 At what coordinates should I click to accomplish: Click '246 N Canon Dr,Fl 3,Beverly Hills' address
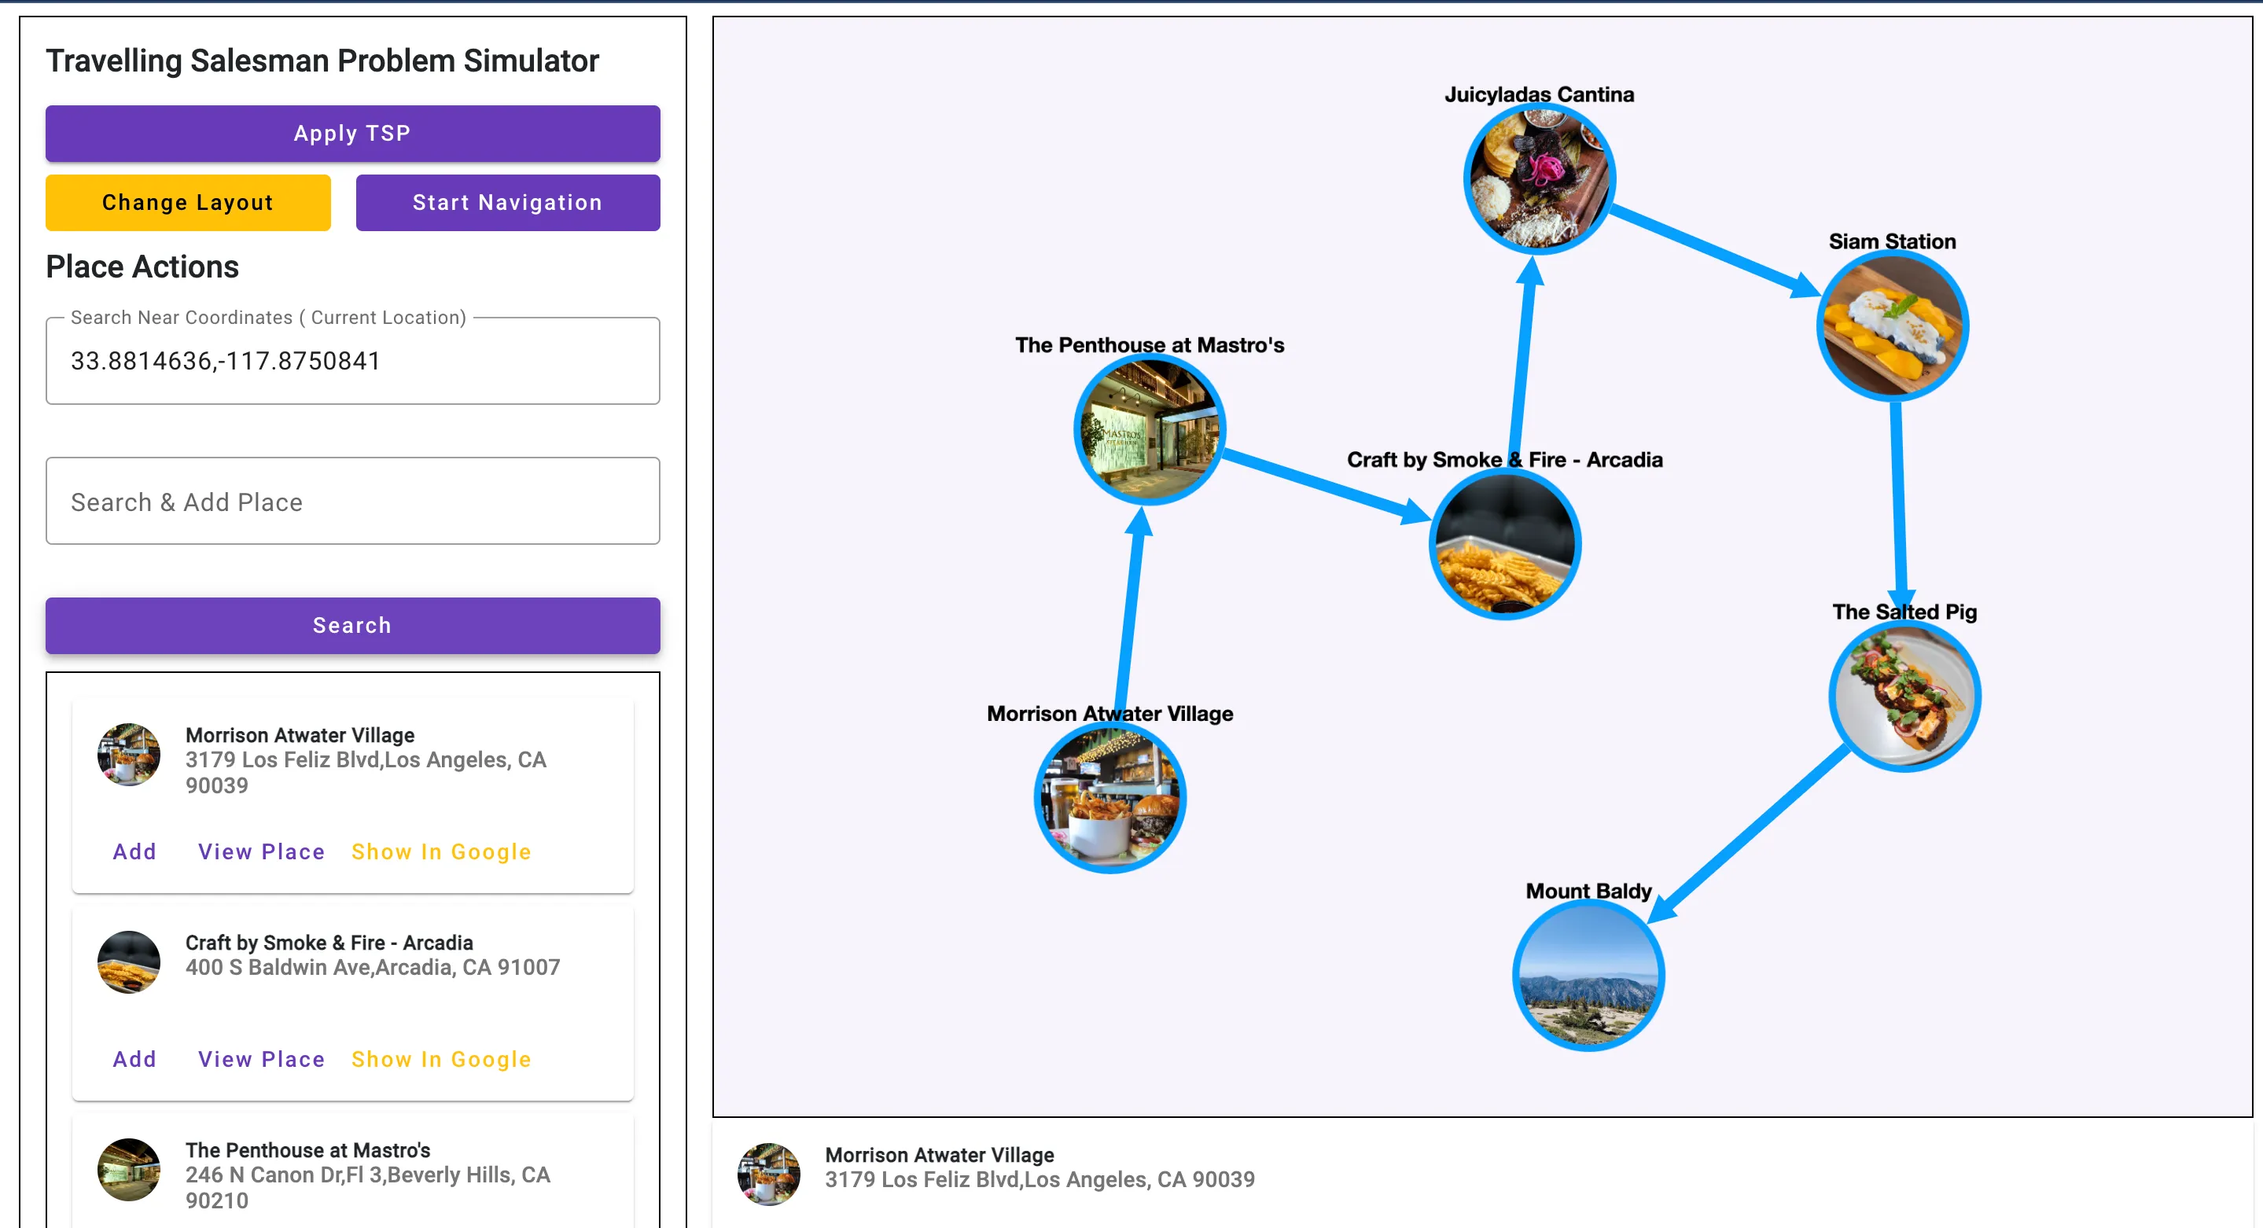367,1188
